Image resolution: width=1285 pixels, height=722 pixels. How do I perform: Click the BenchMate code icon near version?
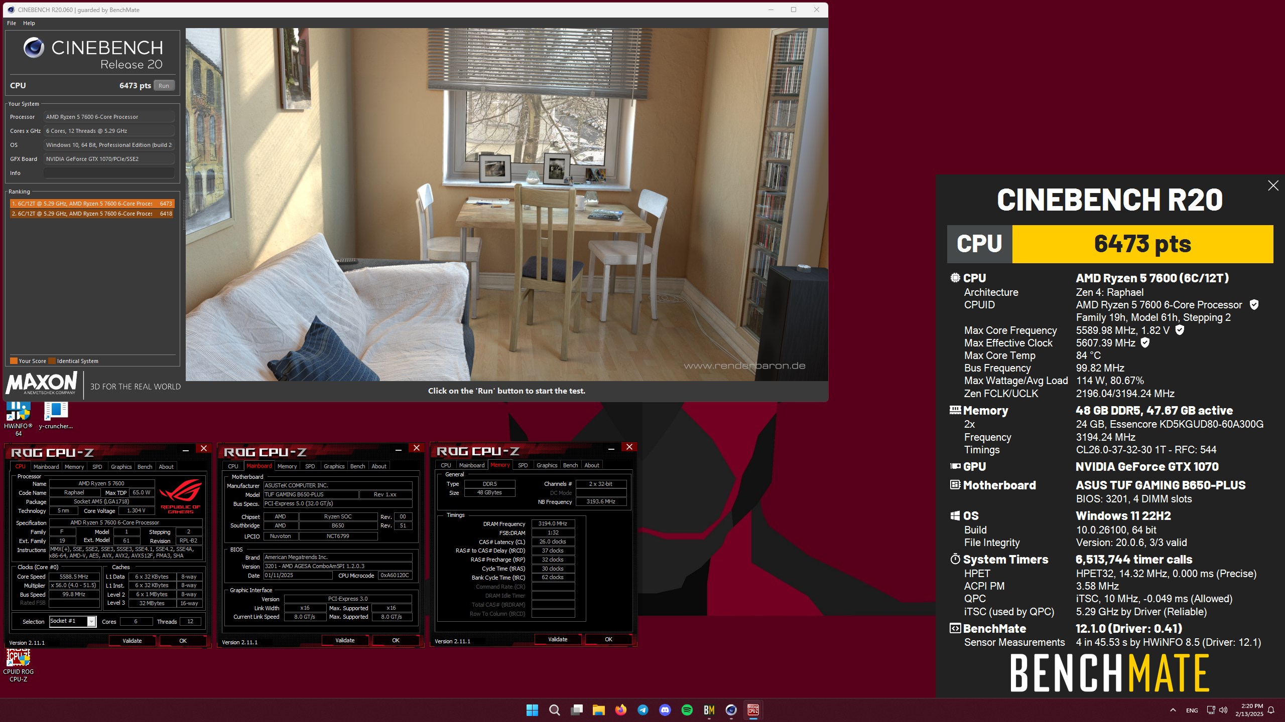click(x=955, y=628)
